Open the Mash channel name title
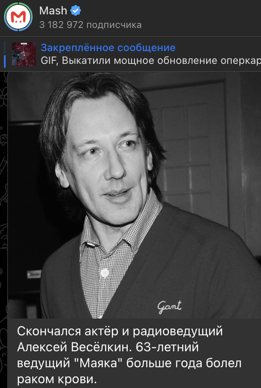This screenshot has width=261, height=388. pyautogui.click(x=53, y=11)
